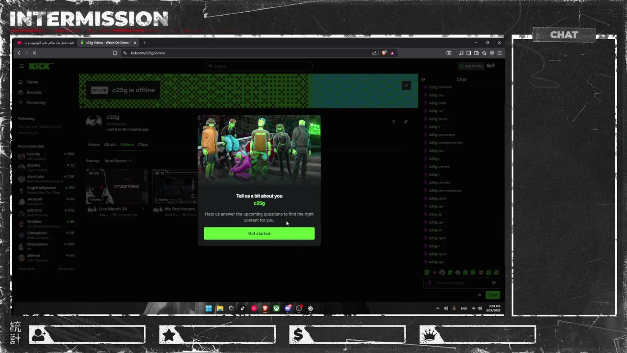Open Windows Start menu

209,308
